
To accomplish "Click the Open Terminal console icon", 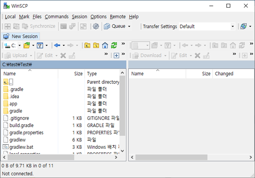I will 64,26.
